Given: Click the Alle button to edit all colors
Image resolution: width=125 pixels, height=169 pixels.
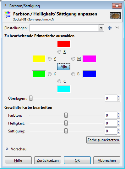Looking at the screenshot, I should click(x=64, y=67).
